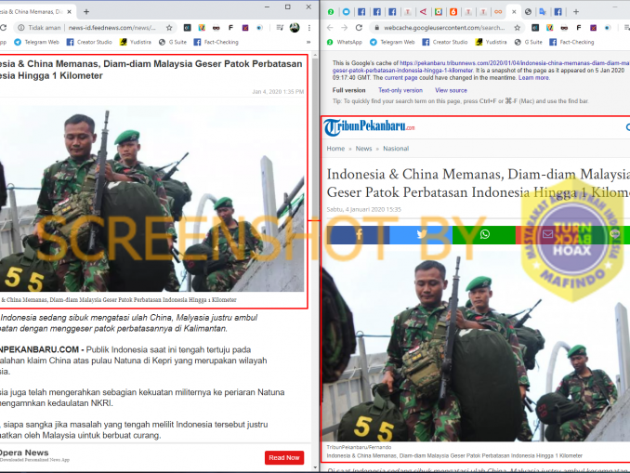630x473 pixels.
Task: Click the purple square extension in right window
Action: [593, 28]
